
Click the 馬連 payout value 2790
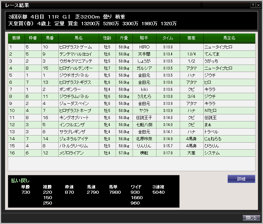(x=93, y=192)
